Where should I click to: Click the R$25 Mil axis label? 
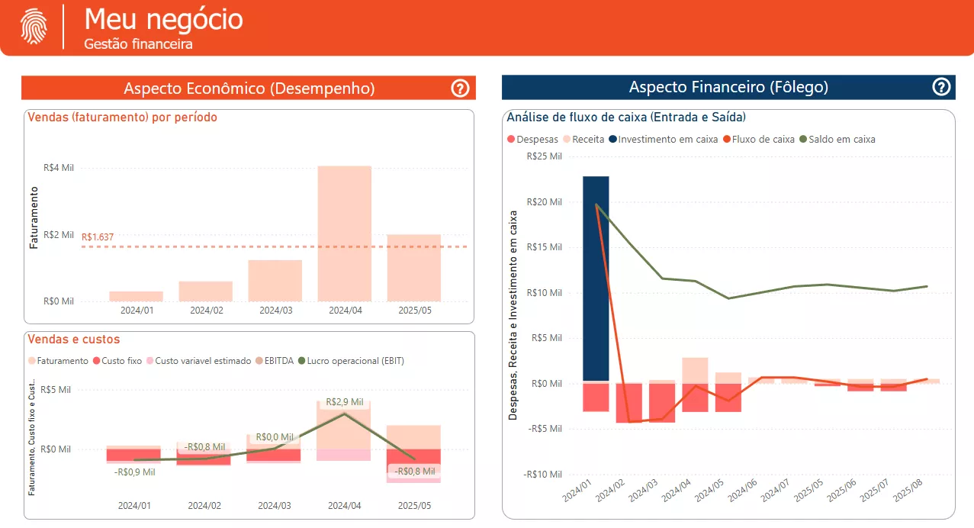tap(545, 156)
